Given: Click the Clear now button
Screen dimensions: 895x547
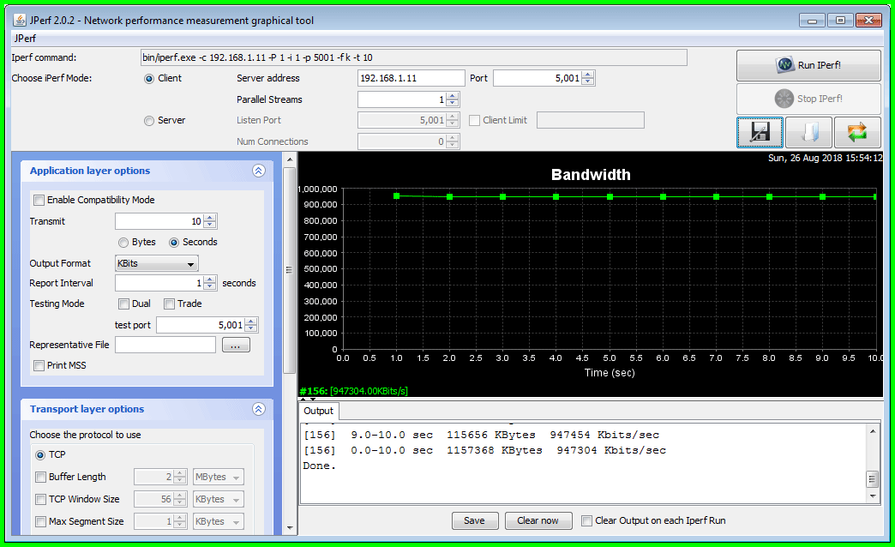Looking at the screenshot, I should point(538,520).
